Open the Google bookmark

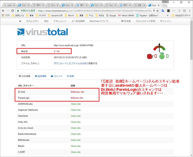point(111,16)
